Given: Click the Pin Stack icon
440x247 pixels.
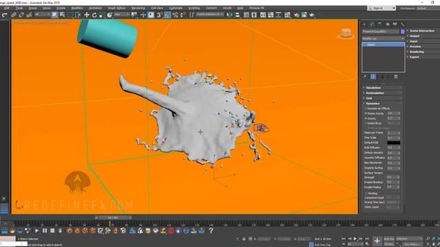Looking at the screenshot, I should [x=365, y=76].
